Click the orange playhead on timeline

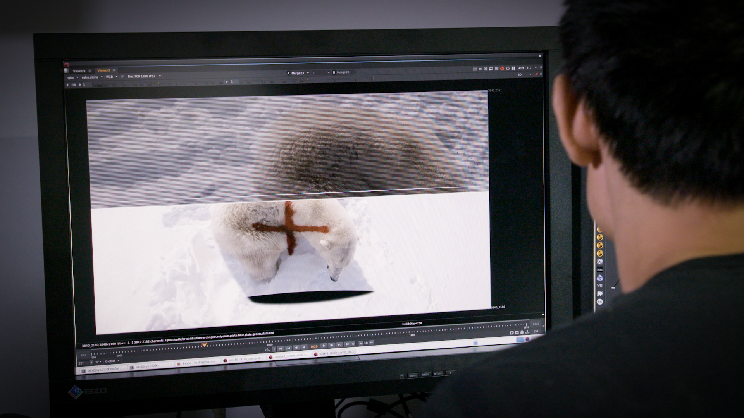[204, 344]
